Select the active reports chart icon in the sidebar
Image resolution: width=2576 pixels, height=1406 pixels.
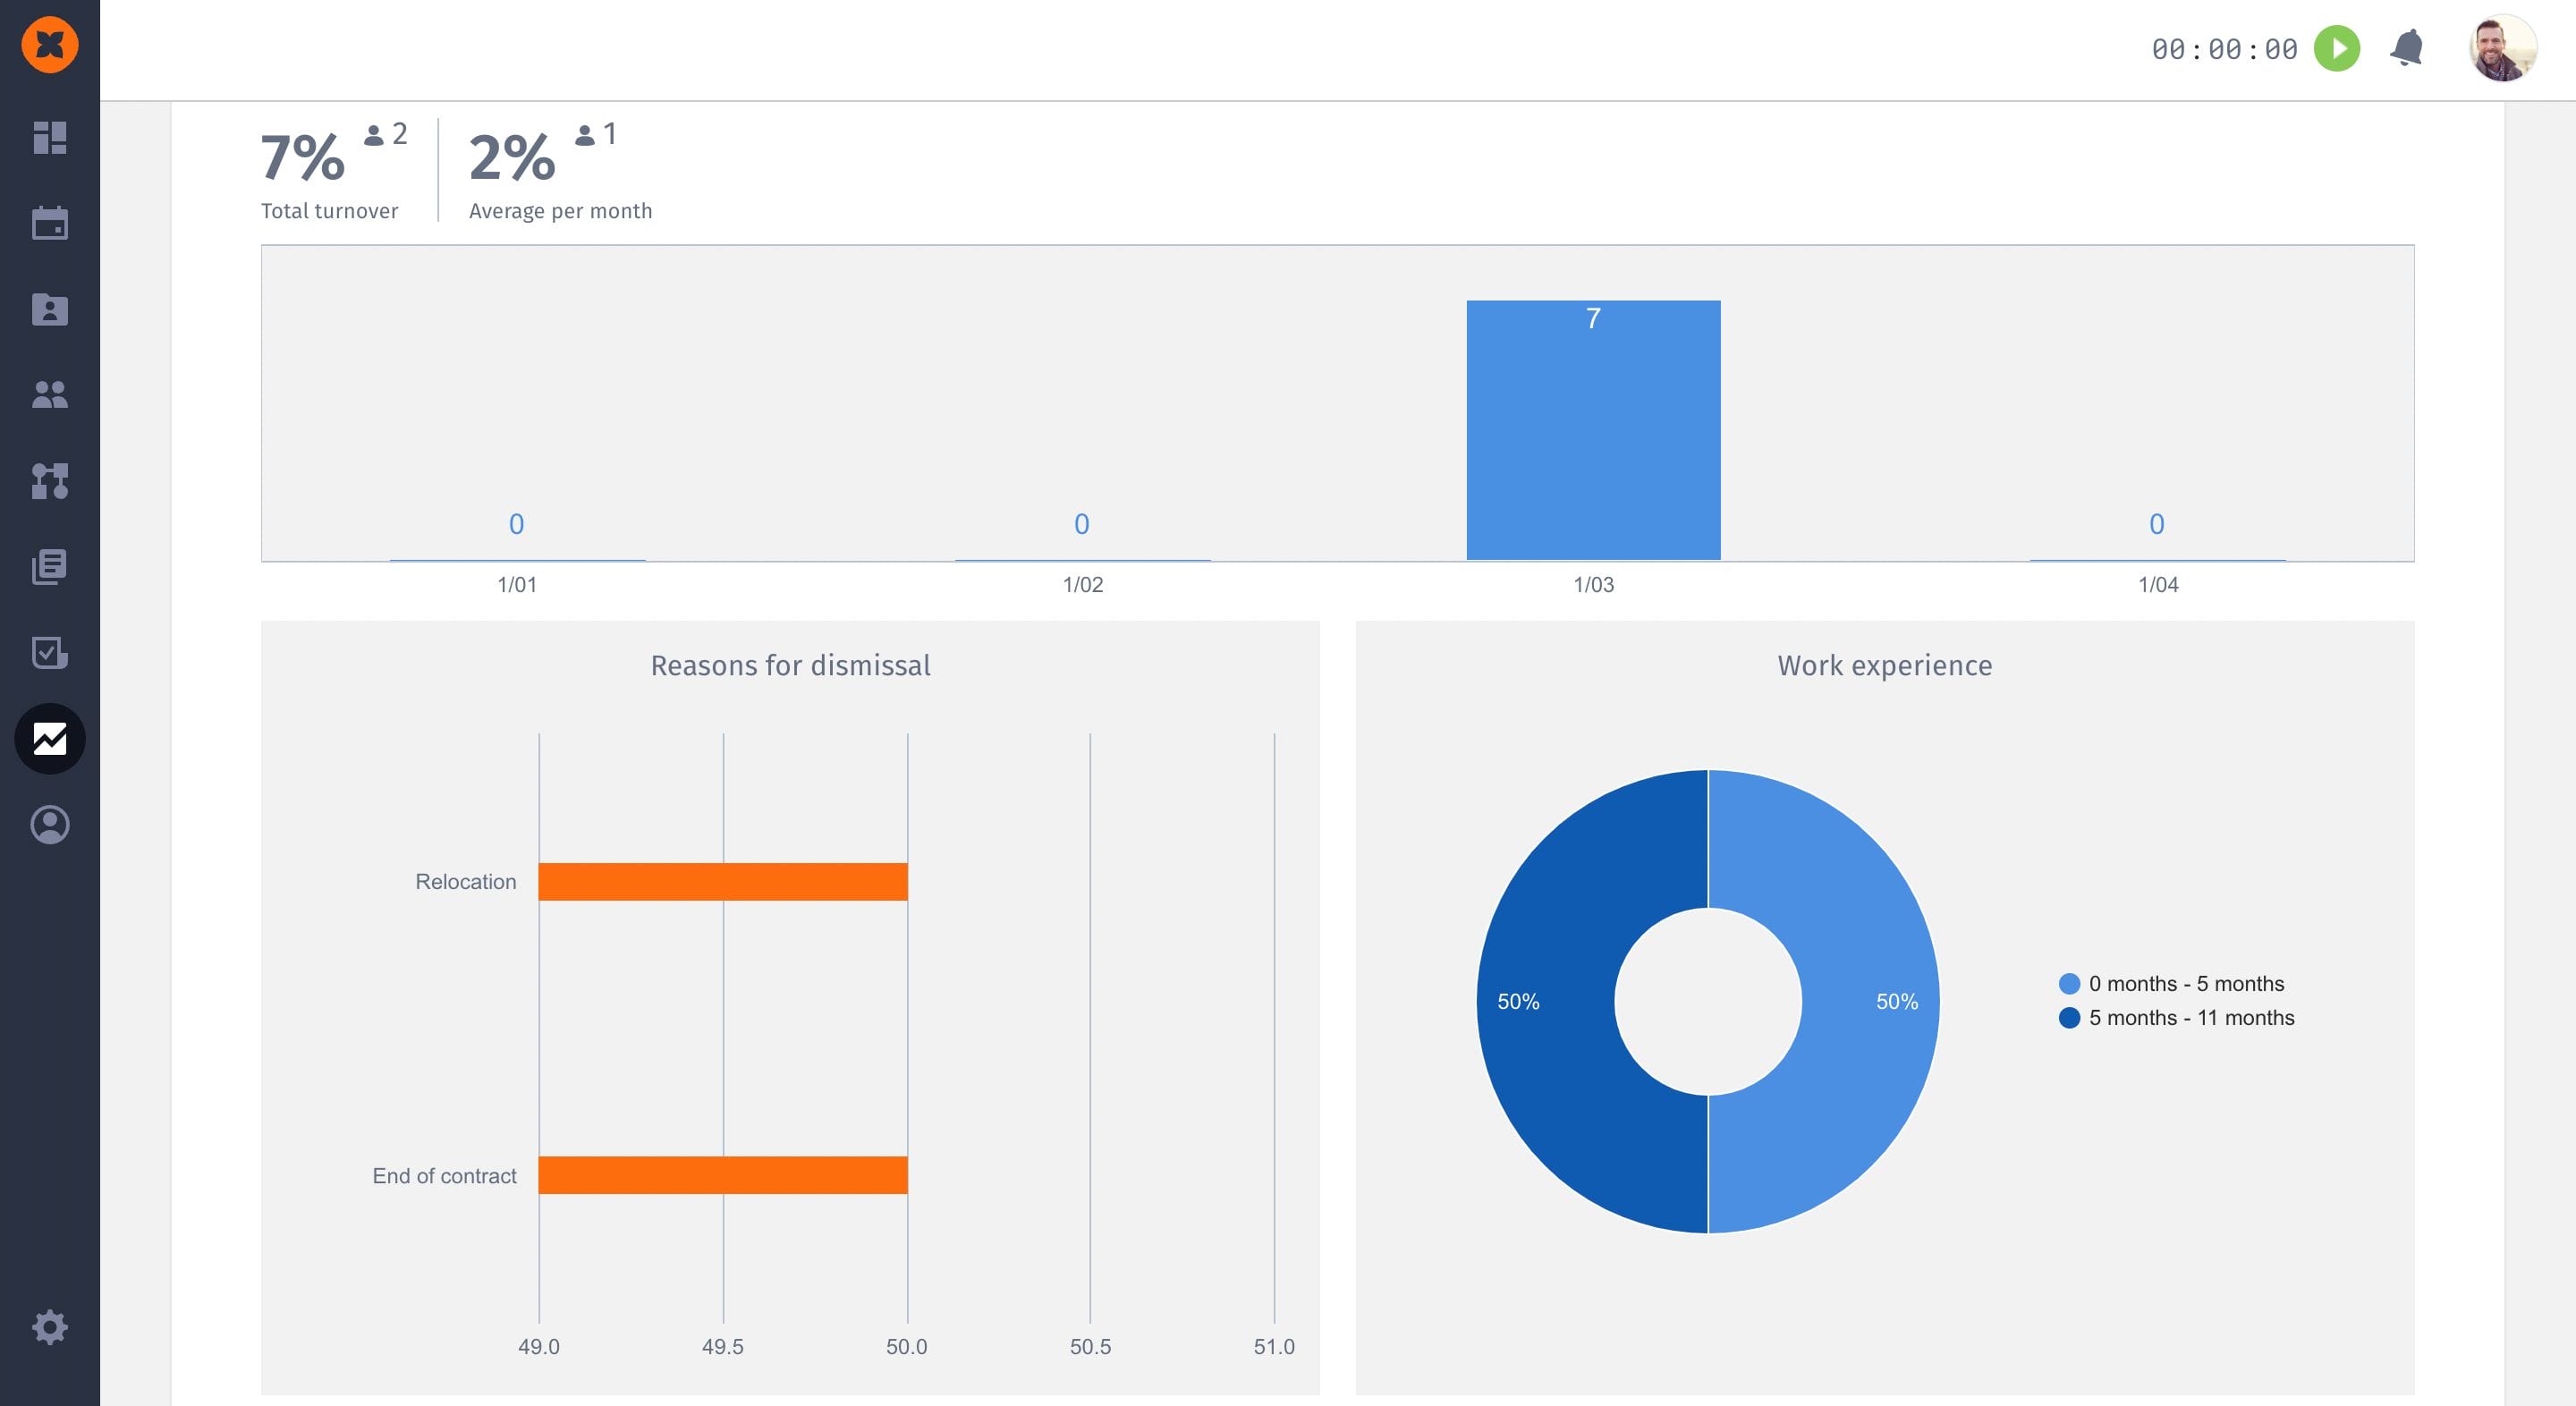coord(50,739)
